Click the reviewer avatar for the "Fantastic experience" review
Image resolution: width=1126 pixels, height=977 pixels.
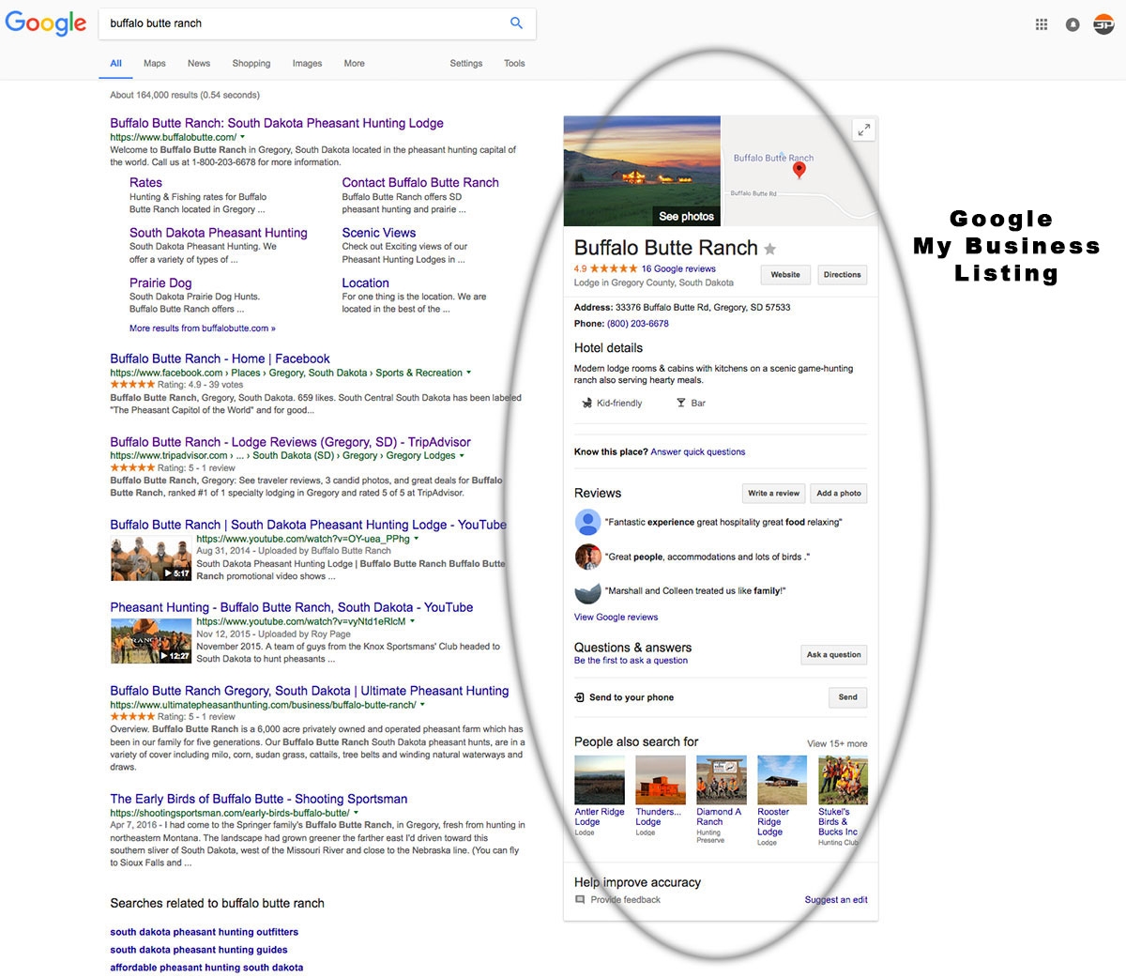coord(587,522)
